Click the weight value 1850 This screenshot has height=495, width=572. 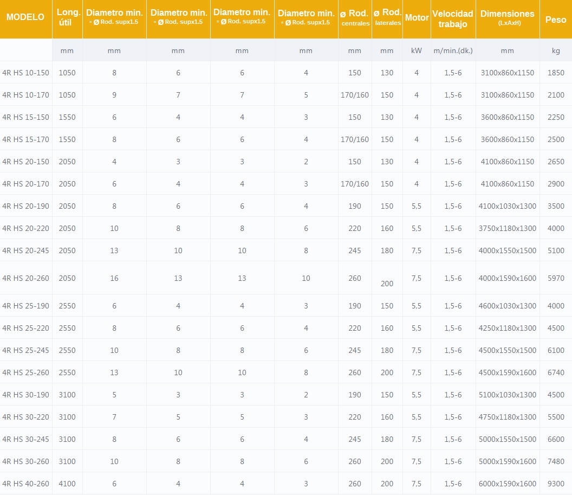556,73
